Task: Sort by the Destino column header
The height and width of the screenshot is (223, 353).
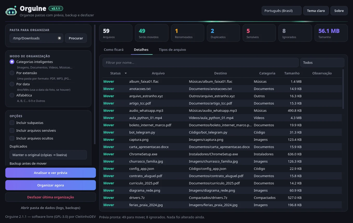Action: pos(221,73)
